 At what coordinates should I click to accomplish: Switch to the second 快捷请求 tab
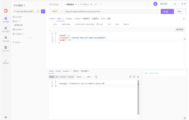pyautogui.click(x=85, y=5)
